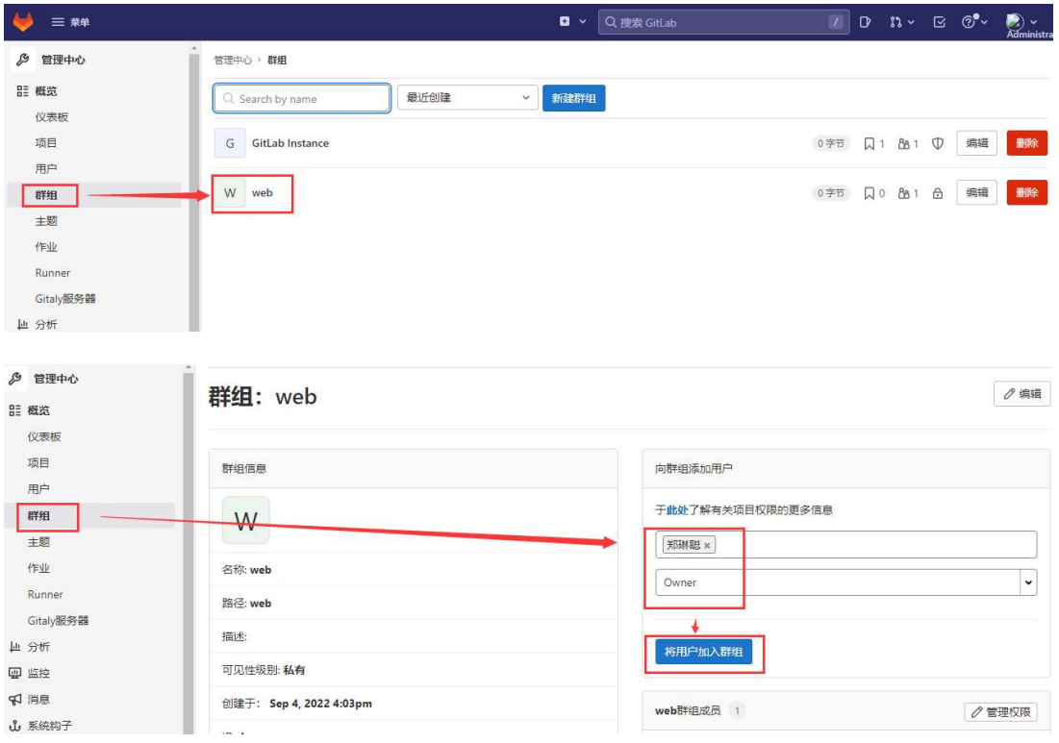Select 群组 in the web group detail page sidebar
1059x743 pixels.
click(38, 515)
